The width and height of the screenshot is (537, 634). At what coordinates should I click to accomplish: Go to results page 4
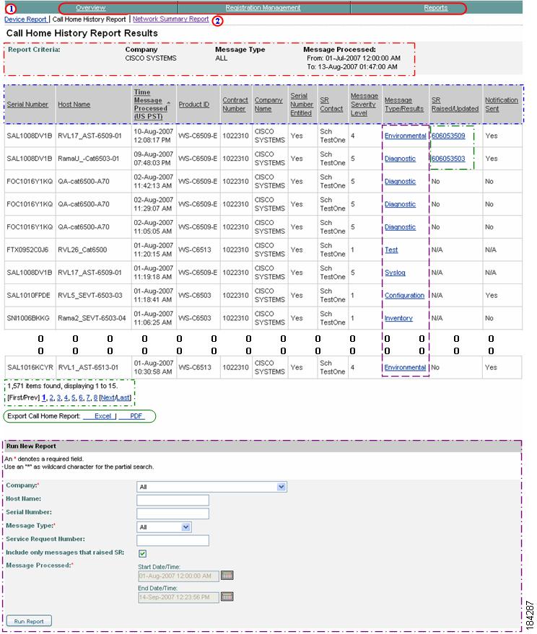66,398
